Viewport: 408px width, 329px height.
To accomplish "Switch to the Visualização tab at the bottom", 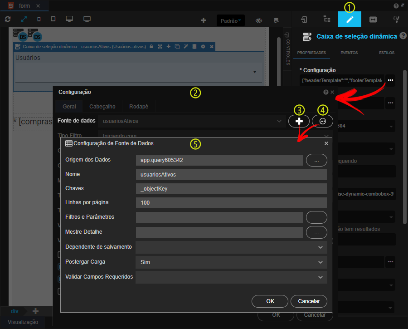I will point(23,322).
